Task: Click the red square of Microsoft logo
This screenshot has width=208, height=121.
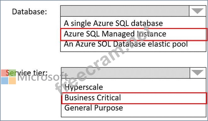Action: coord(5,73)
